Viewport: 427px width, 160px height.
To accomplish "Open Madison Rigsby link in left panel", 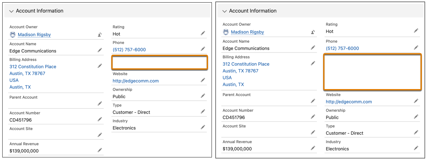I will pos(34,35).
